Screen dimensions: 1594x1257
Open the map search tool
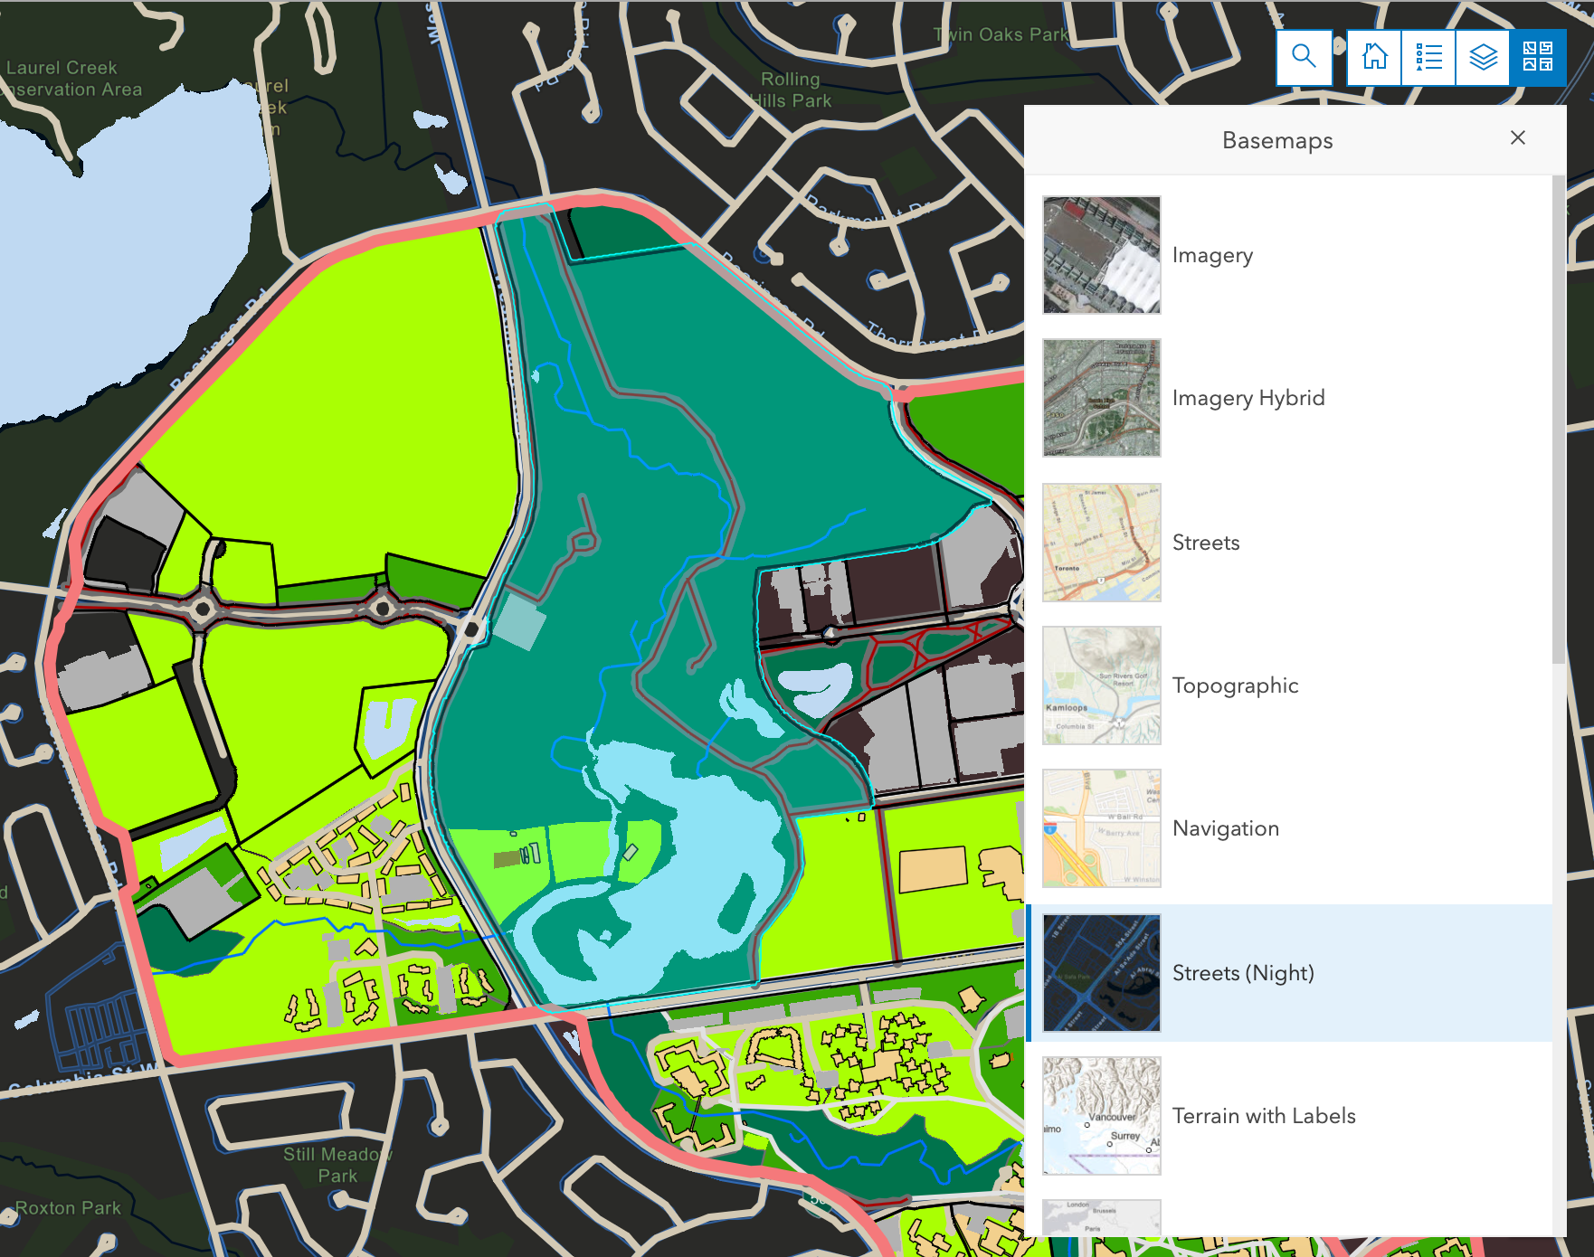tap(1304, 57)
